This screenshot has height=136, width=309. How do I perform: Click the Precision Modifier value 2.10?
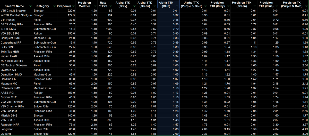(95, 124)
